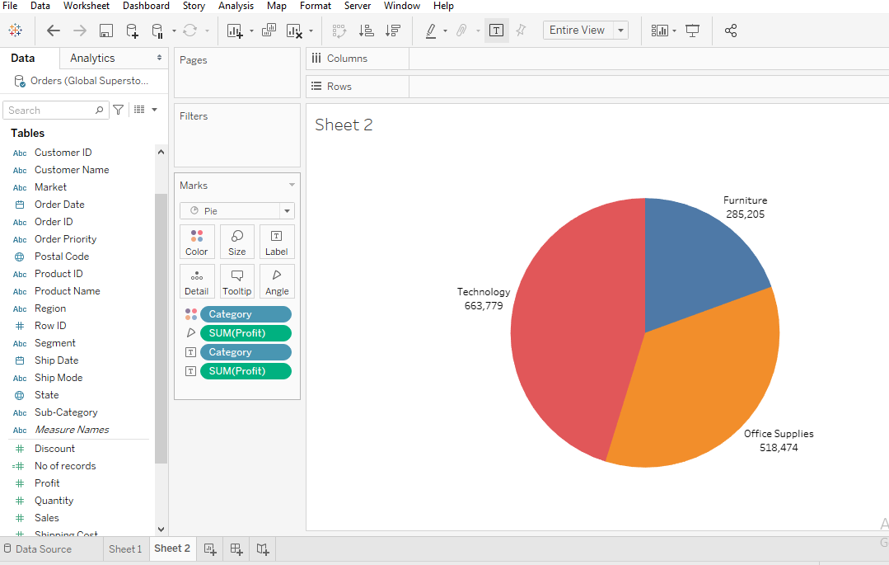Click the Search fields input box
This screenshot has height=565, width=889.
click(x=49, y=111)
